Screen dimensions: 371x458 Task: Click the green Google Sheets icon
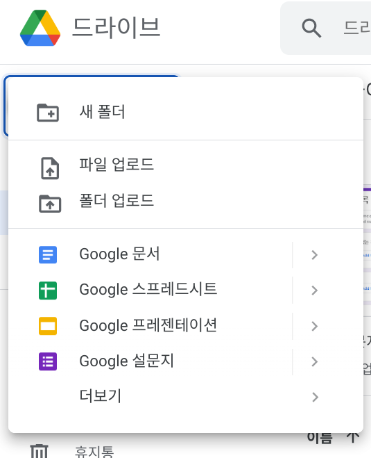pos(48,291)
